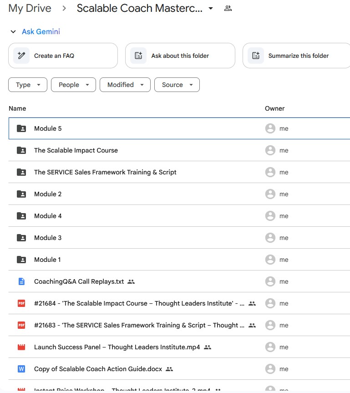
Task: Open the Source filter dropdown
Action: tap(177, 85)
